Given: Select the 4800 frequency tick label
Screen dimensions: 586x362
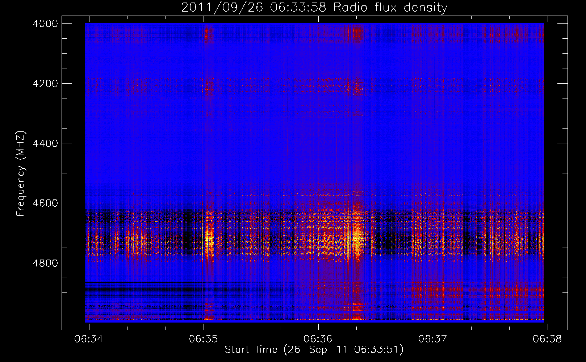Looking at the screenshot, I should click(45, 263).
